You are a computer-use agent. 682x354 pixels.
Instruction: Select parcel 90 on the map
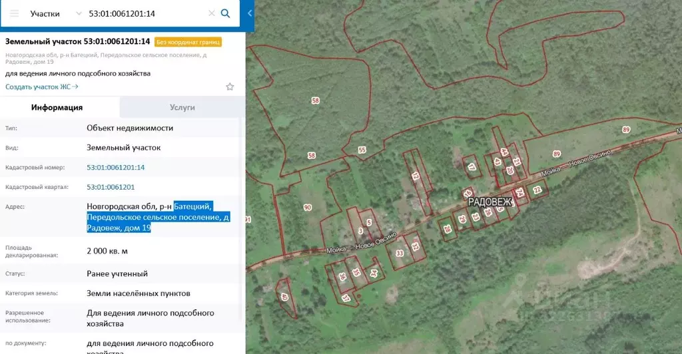pyautogui.click(x=307, y=208)
